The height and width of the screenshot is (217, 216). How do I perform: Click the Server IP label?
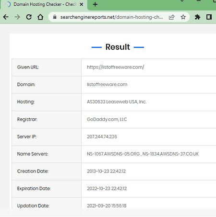point(27,137)
